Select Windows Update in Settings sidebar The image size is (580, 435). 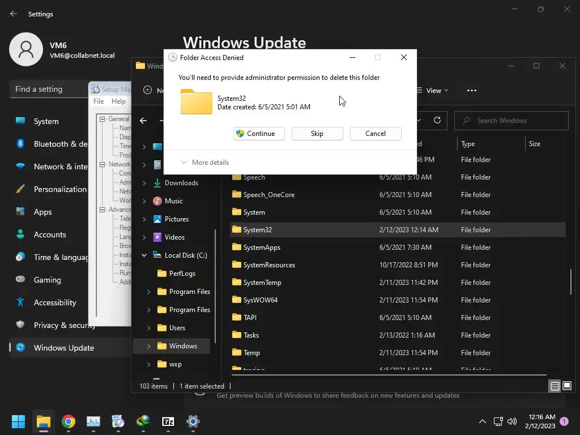pyautogui.click(x=70, y=348)
